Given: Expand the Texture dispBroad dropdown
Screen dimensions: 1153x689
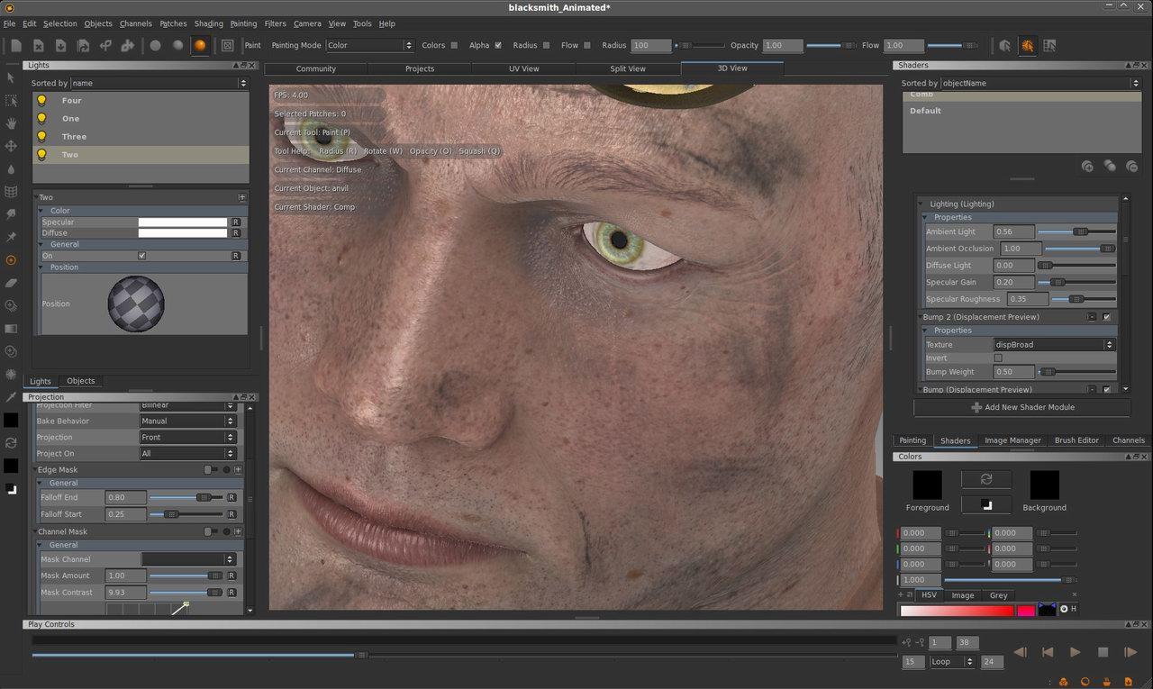Looking at the screenshot, I should [x=1054, y=344].
